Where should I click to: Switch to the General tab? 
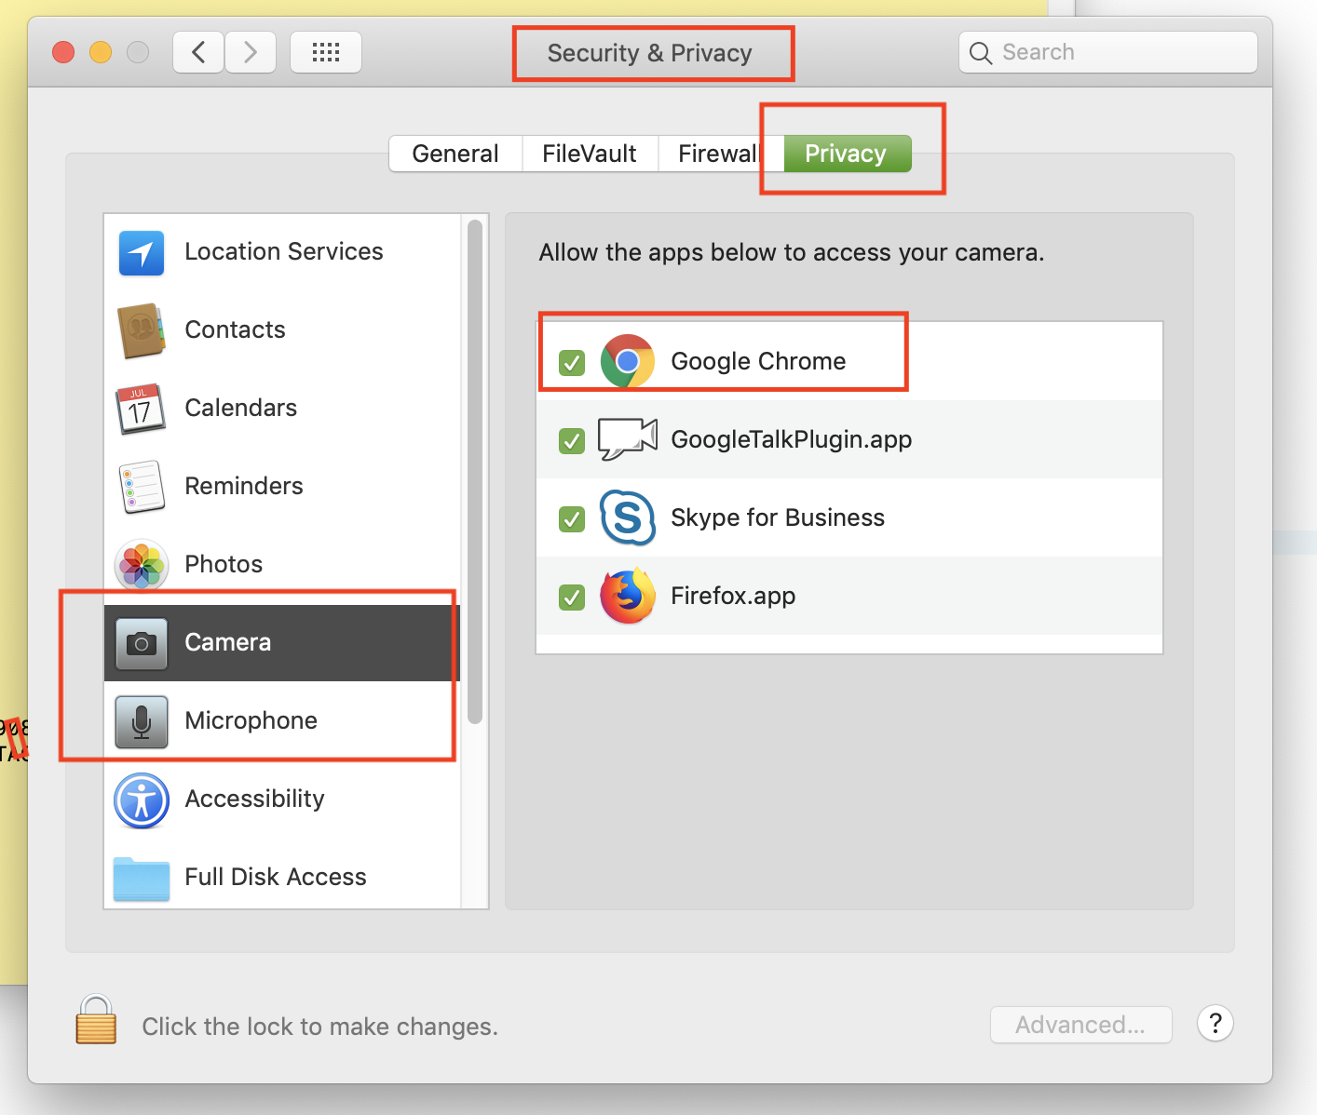(455, 154)
